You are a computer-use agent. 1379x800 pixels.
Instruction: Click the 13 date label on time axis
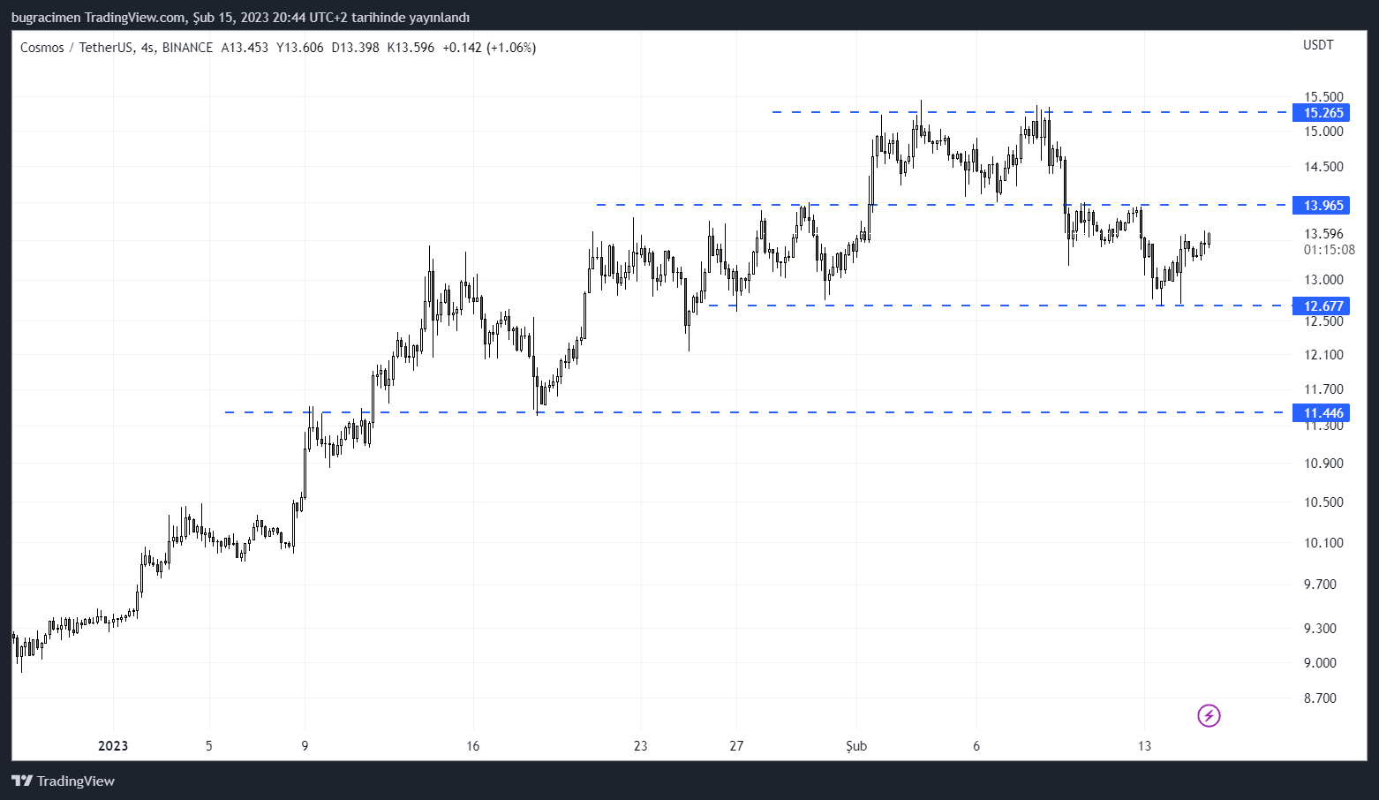(1144, 746)
